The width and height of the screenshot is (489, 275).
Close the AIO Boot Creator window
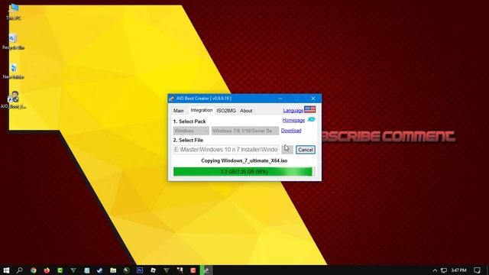[313, 99]
